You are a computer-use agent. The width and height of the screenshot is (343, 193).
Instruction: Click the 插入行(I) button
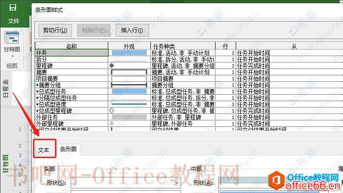pyautogui.click(x=132, y=30)
